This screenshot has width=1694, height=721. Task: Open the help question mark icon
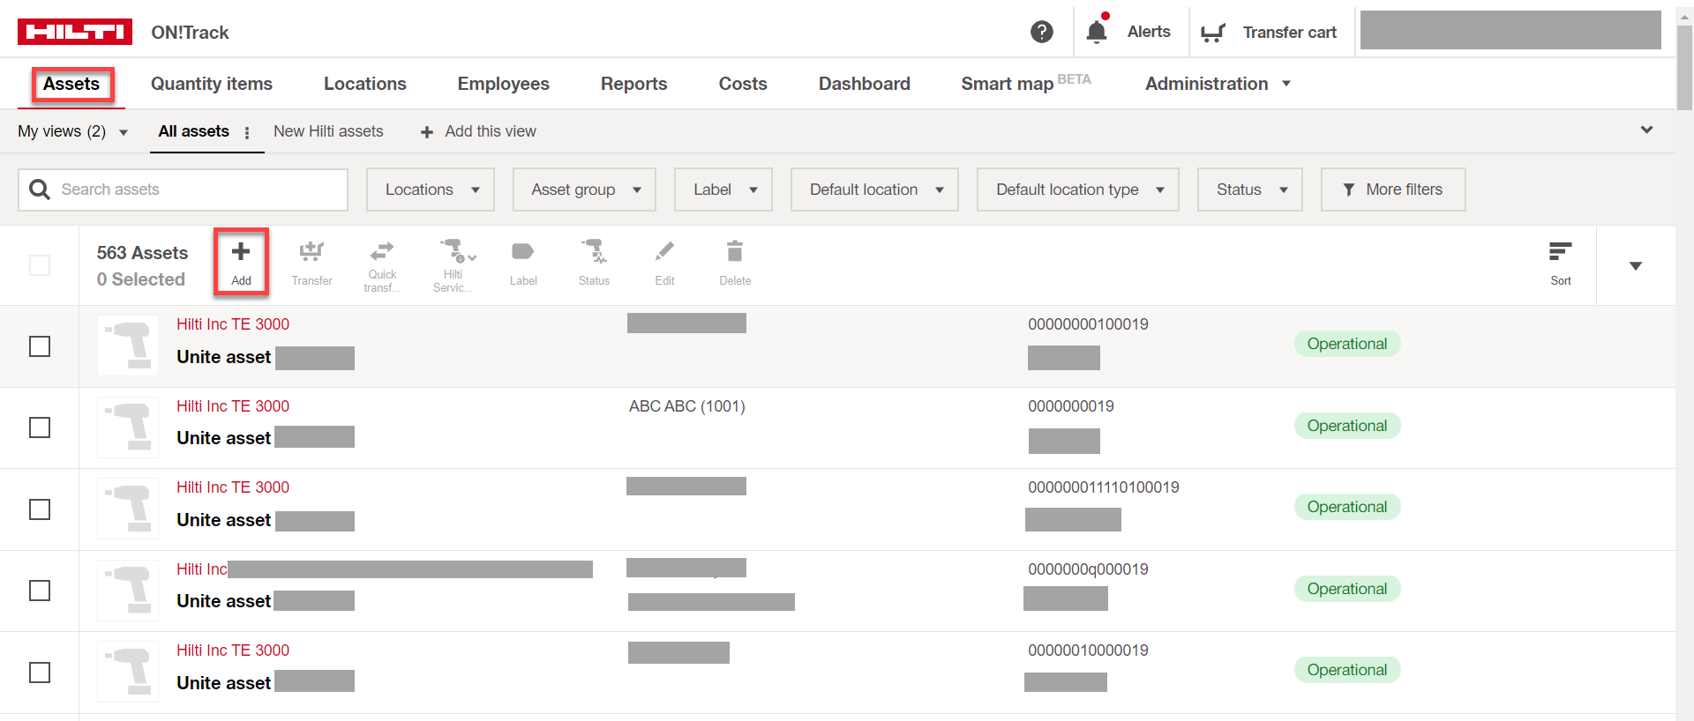tap(1042, 32)
